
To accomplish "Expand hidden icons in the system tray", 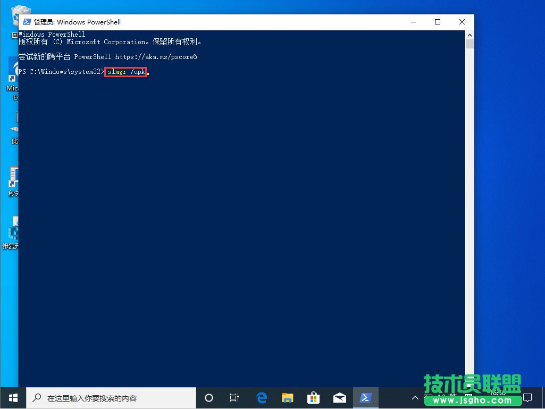I will point(415,397).
